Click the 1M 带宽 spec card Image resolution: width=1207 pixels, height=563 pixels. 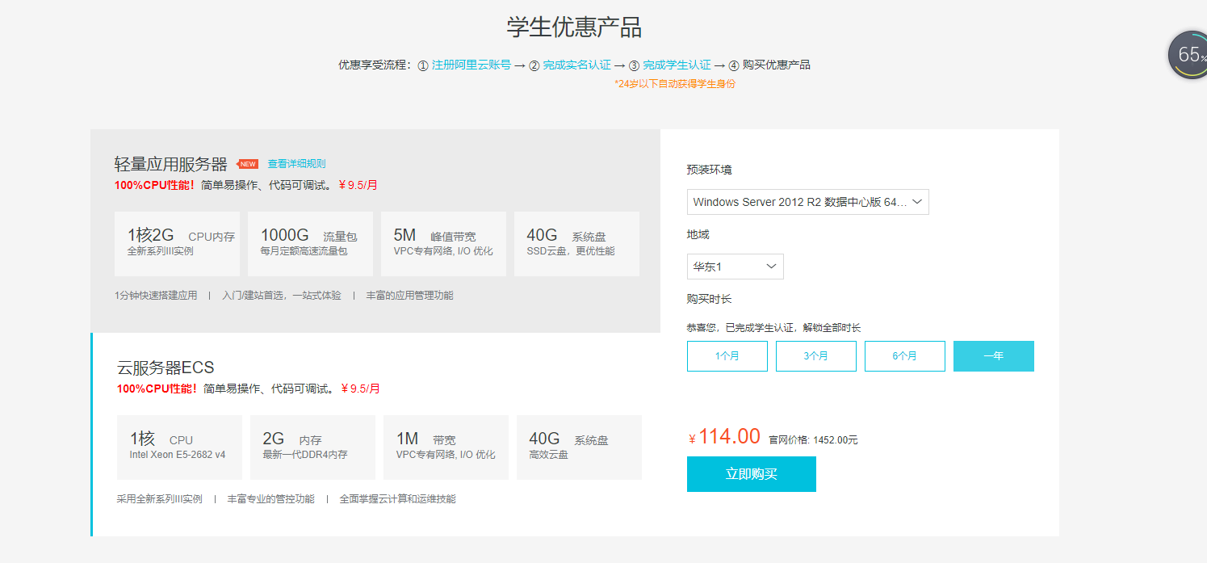point(446,447)
